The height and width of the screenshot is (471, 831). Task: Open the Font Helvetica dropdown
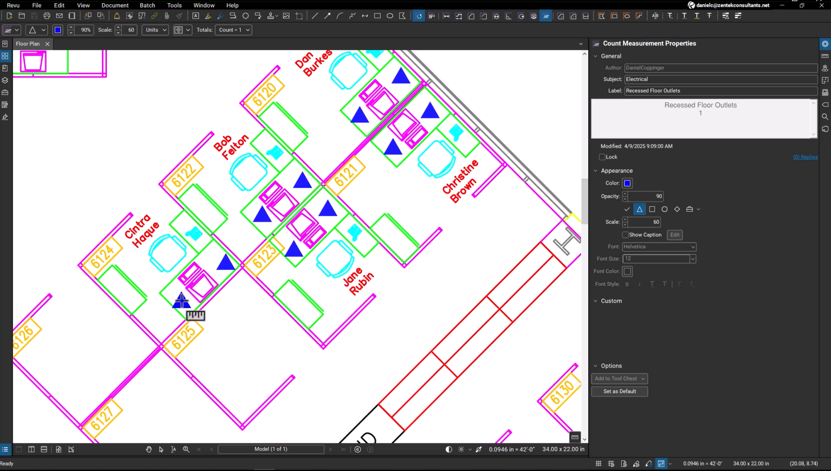click(659, 247)
